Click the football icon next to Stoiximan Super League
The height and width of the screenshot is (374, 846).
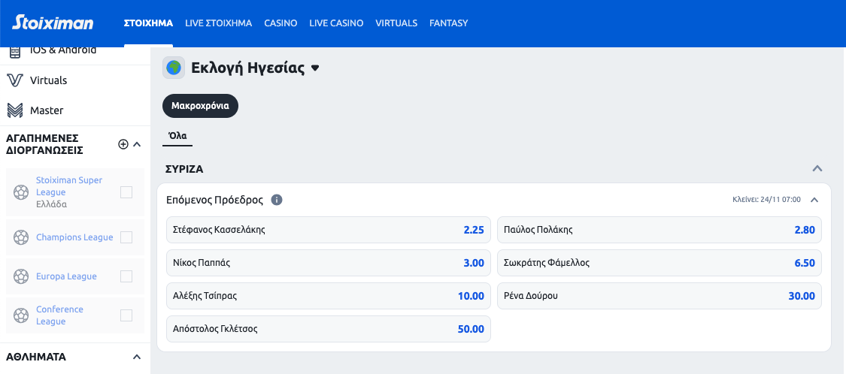click(21, 192)
